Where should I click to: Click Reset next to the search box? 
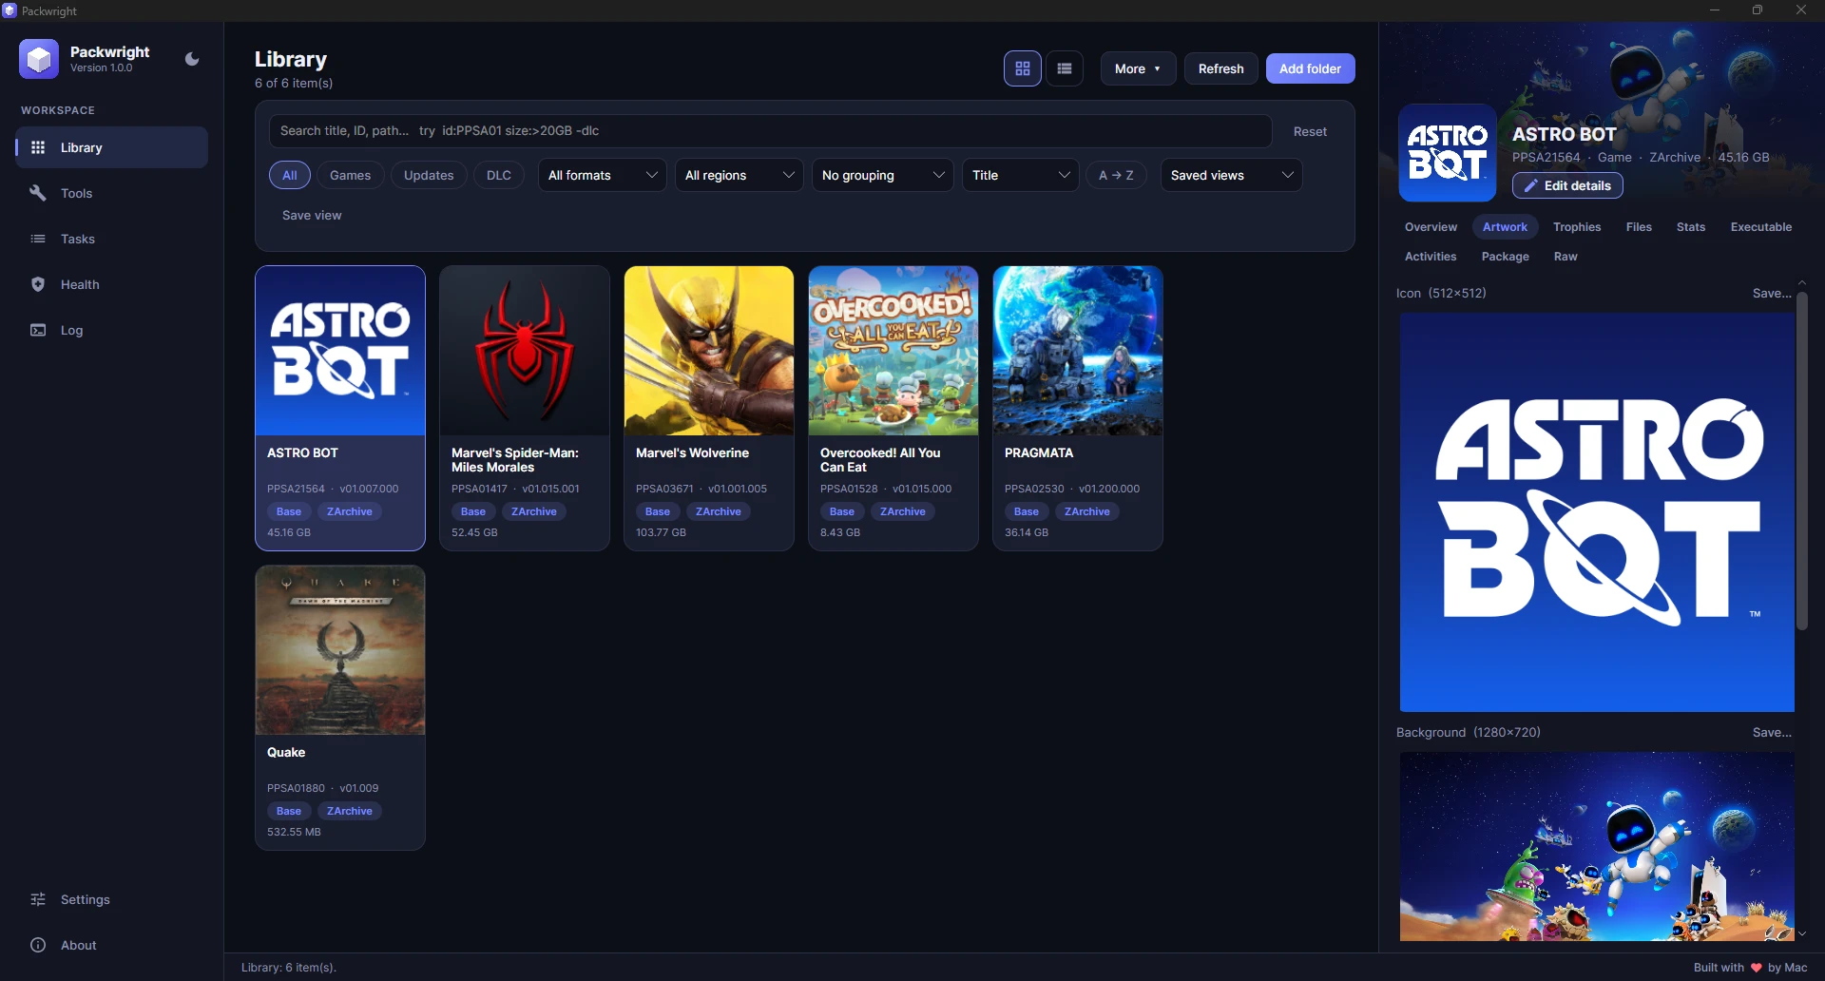click(x=1310, y=131)
